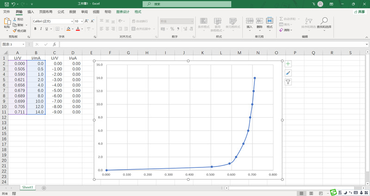Click the Chart Filters funnel icon
The height and width of the screenshot is (196, 370).
[x=288, y=82]
